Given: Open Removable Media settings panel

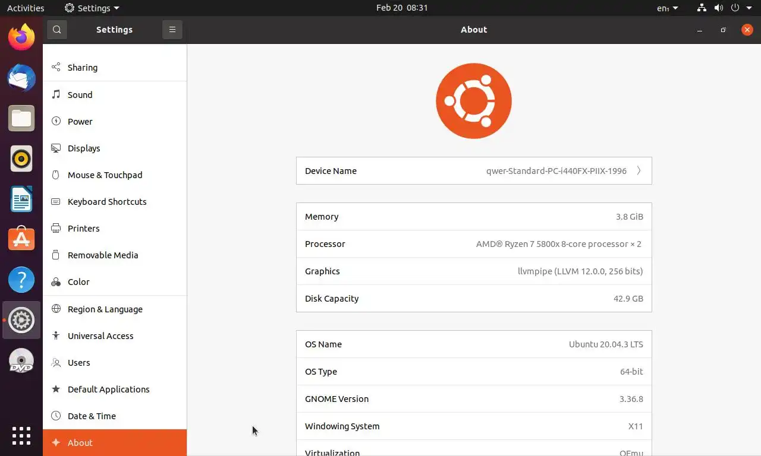Looking at the screenshot, I should click(115, 255).
